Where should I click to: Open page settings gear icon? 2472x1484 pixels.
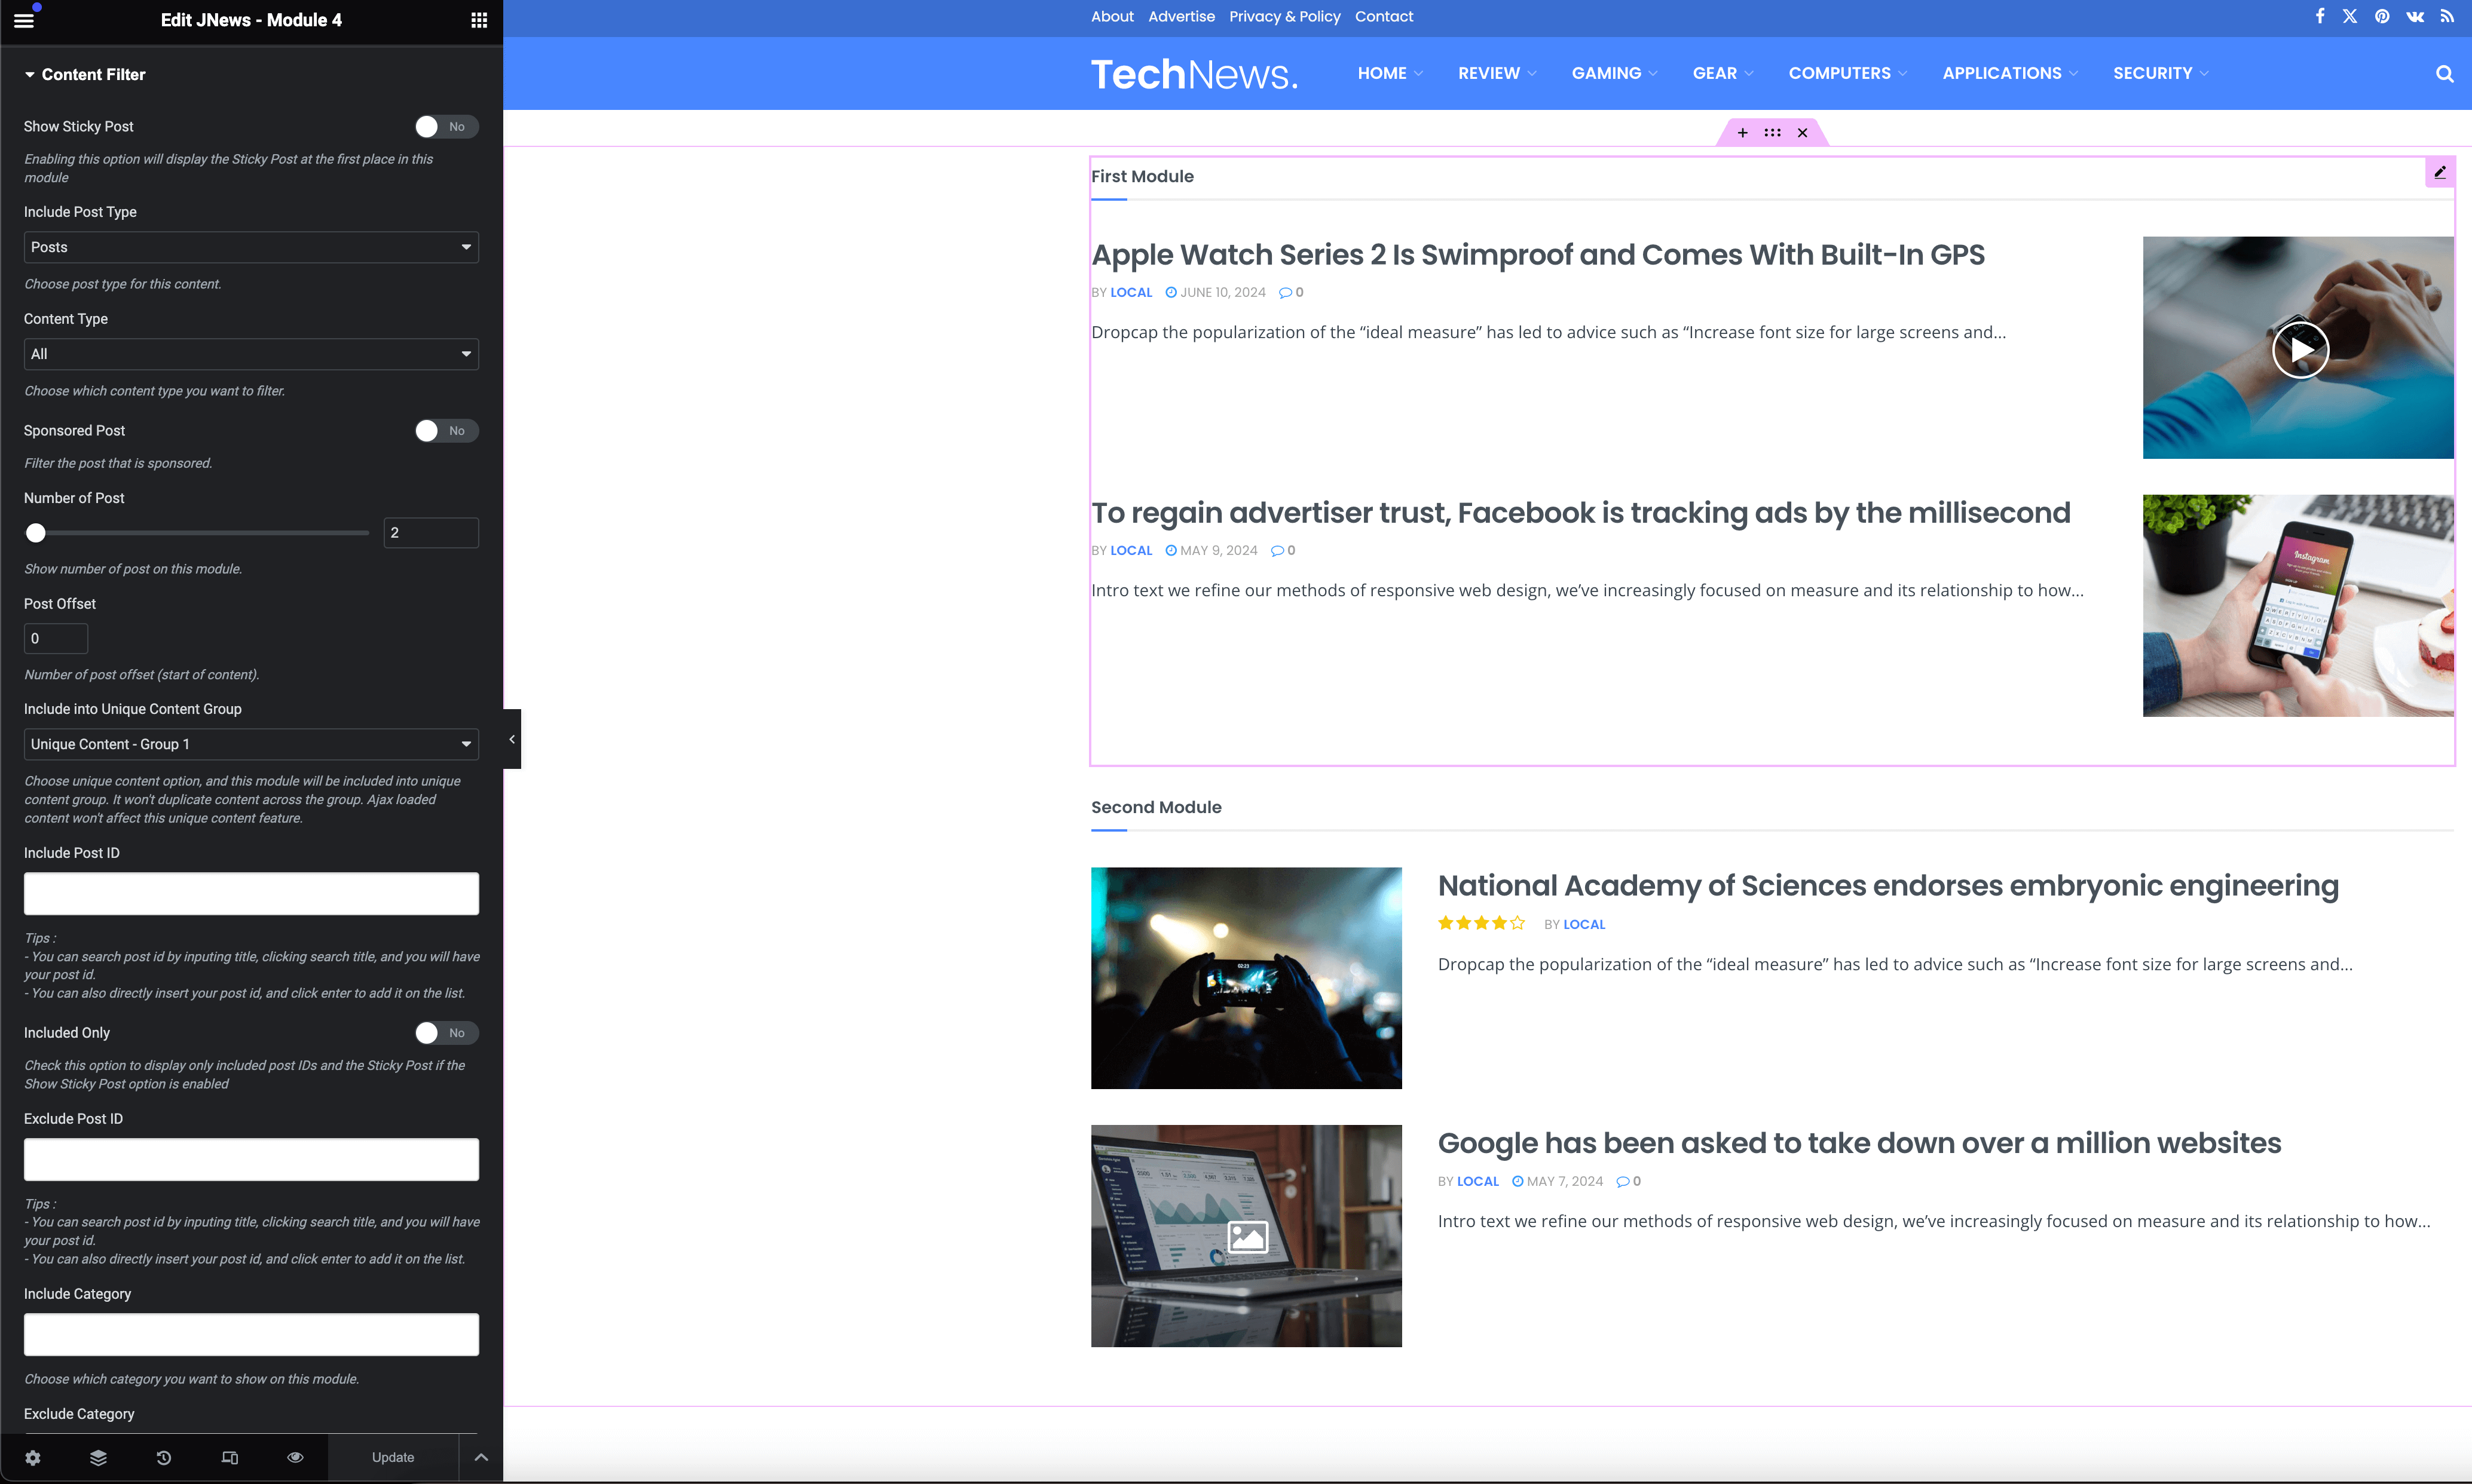pos(33,1458)
